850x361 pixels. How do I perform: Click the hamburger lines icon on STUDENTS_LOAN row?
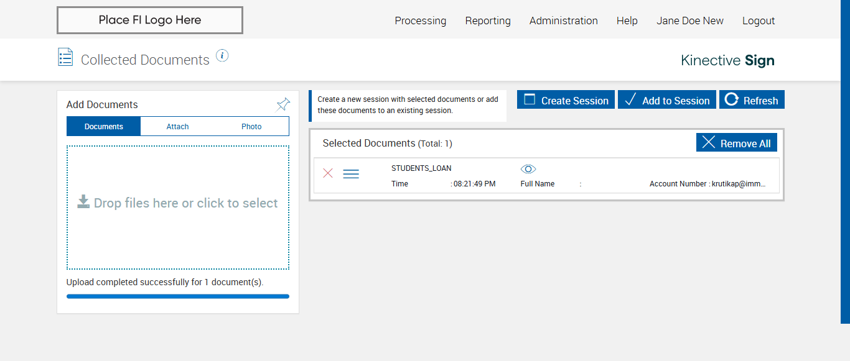point(351,174)
